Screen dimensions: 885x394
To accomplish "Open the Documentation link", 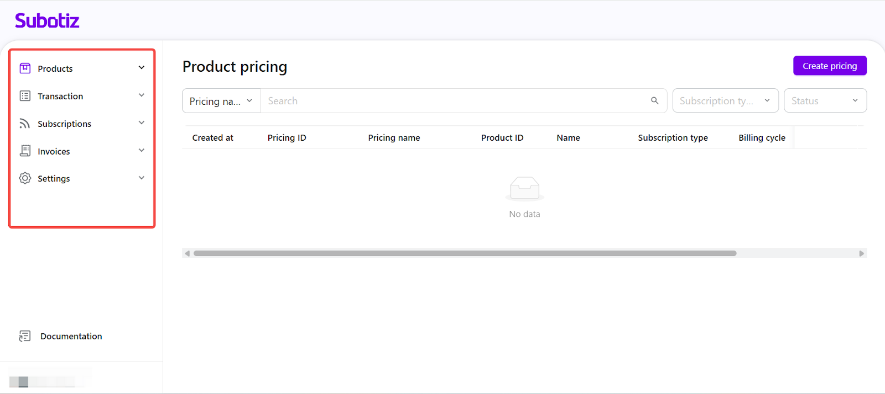I will pyautogui.click(x=71, y=336).
